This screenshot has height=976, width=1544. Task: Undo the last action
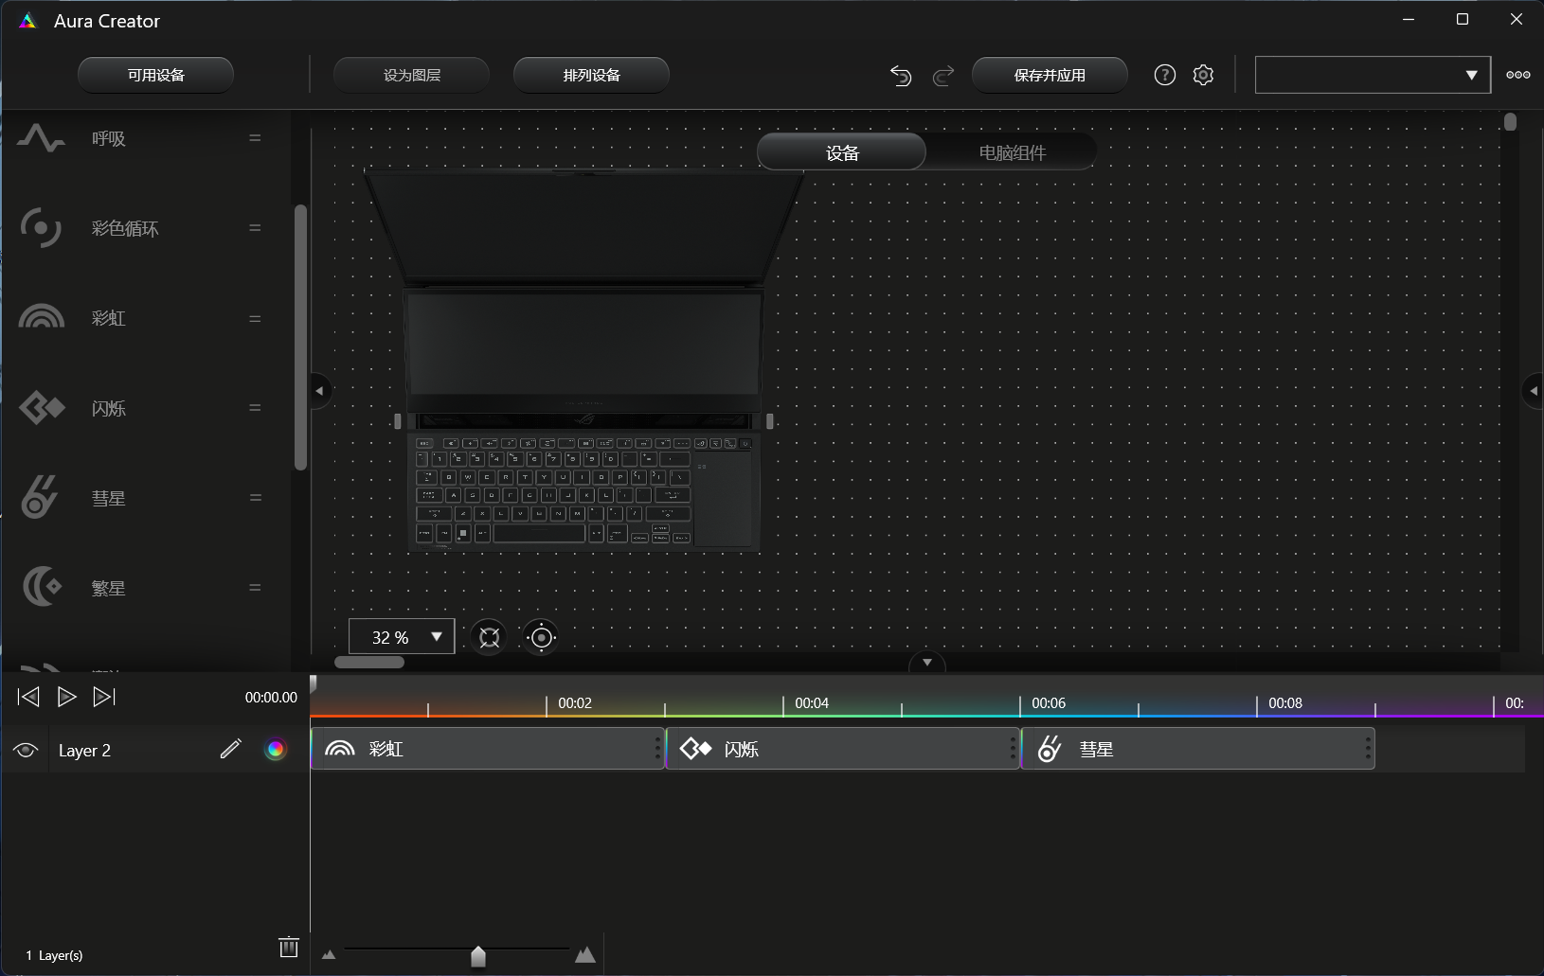(x=901, y=76)
